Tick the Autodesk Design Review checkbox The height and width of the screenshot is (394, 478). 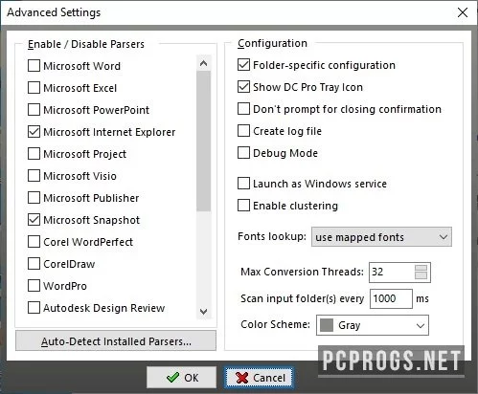coord(34,308)
